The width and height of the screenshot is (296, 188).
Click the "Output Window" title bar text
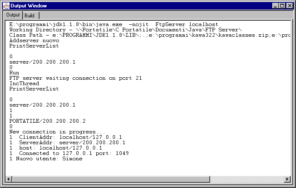pos(28,6)
